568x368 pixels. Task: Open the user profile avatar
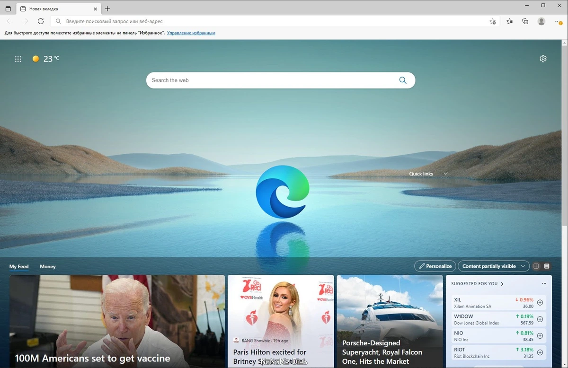541,21
